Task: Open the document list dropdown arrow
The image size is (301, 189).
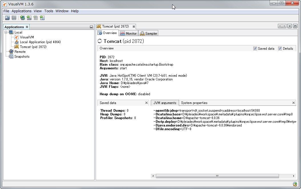Action: coord(290,26)
